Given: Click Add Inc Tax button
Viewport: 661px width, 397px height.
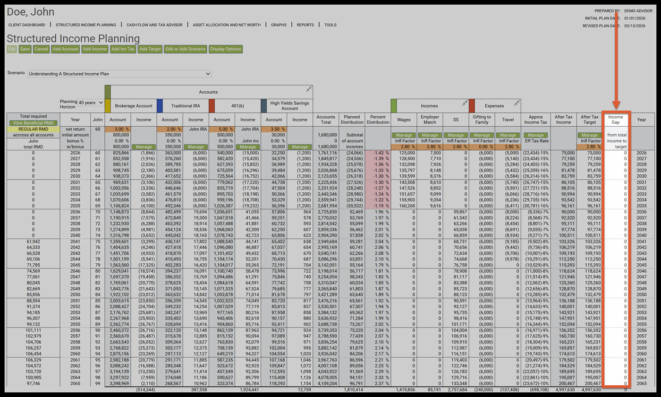Looking at the screenshot, I should (x=123, y=49).
